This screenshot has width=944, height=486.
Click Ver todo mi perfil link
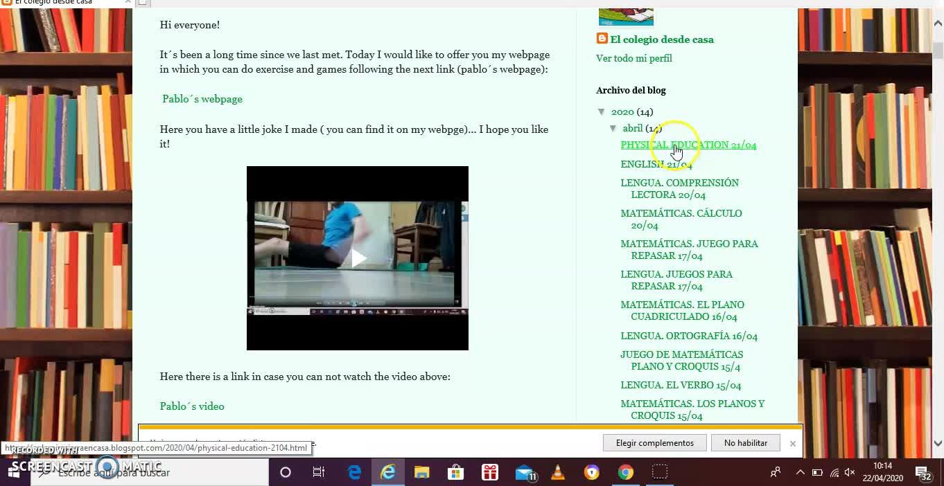pyautogui.click(x=634, y=58)
